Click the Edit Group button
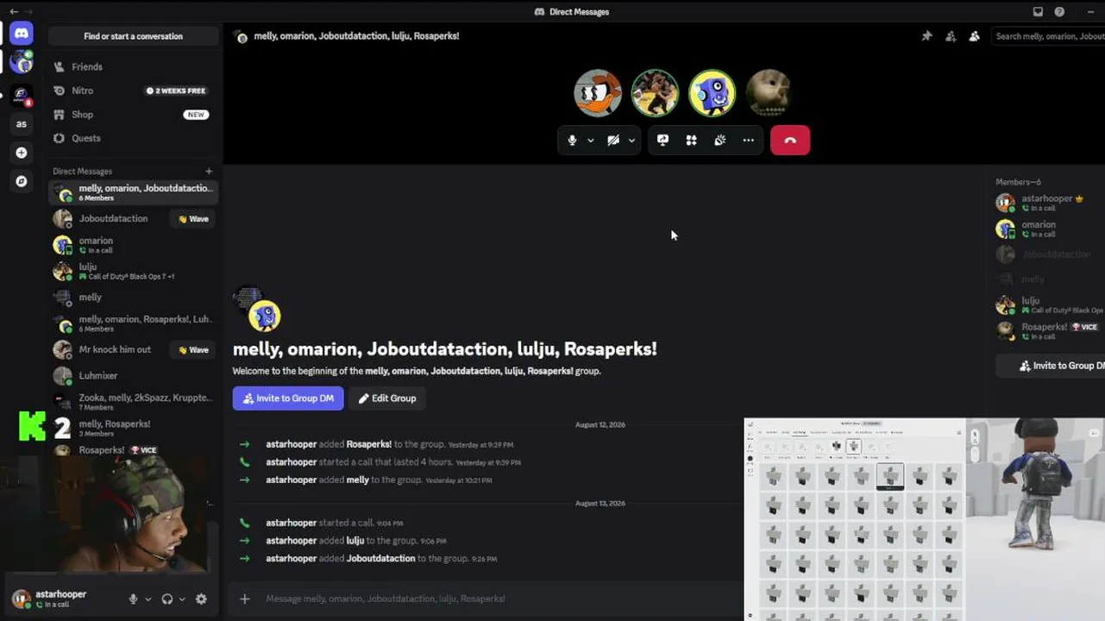 (x=387, y=398)
